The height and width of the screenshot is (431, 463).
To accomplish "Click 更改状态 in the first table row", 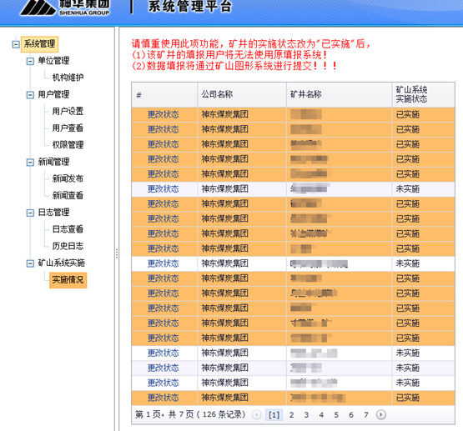I will click(163, 114).
